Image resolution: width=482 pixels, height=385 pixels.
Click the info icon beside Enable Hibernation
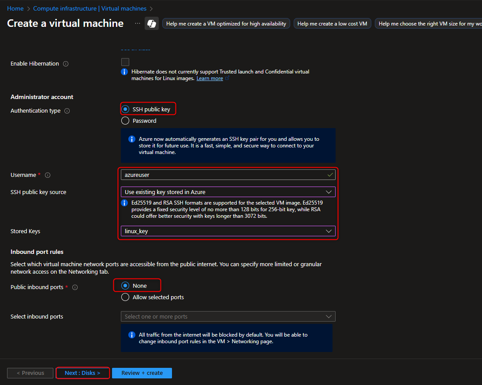pyautogui.click(x=65, y=63)
